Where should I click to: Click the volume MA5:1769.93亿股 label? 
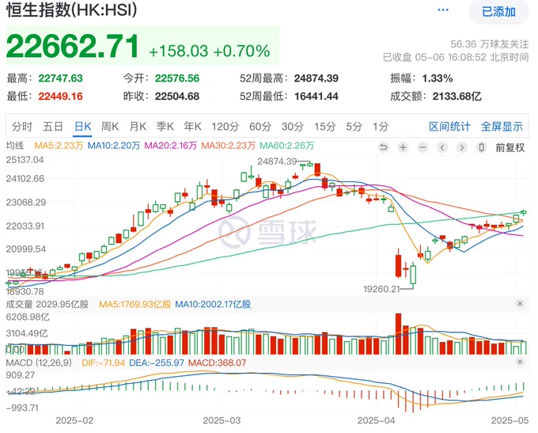pyautogui.click(x=134, y=304)
